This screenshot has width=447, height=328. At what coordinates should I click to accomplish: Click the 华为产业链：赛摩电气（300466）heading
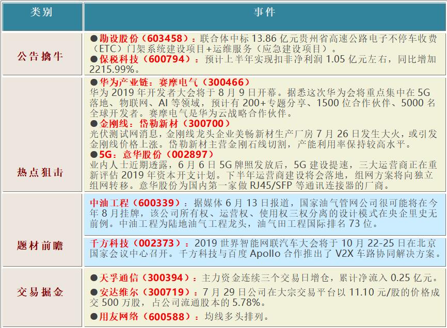pyautogui.click(x=174, y=83)
